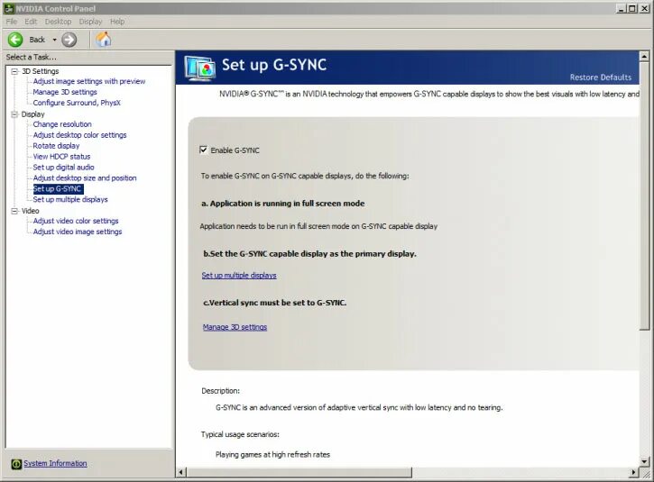Image resolution: width=654 pixels, height=482 pixels.
Task: Open the Set up multiple displays link in panel
Action: pyautogui.click(x=239, y=276)
